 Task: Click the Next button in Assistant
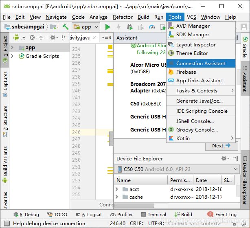[x=221, y=146]
